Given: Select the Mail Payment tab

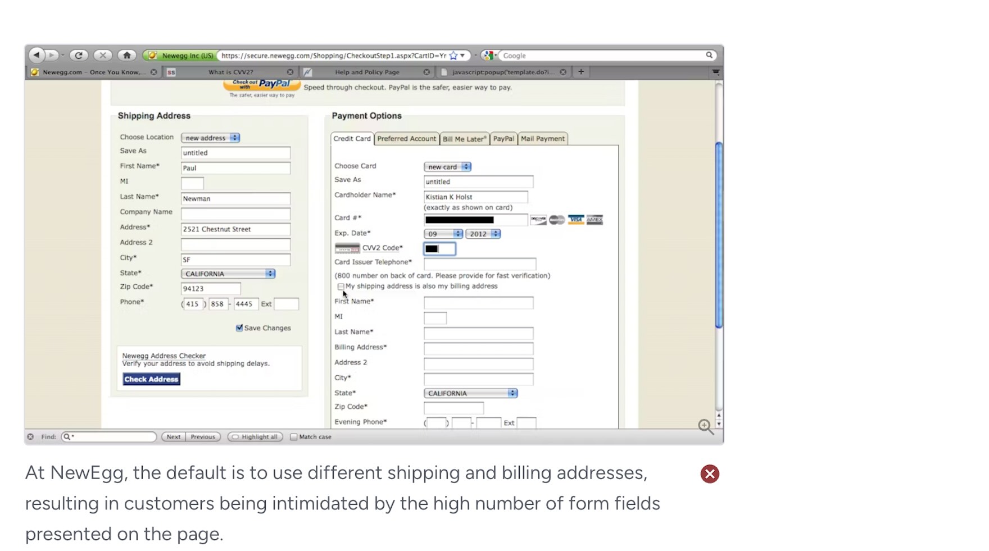Looking at the screenshot, I should coord(542,139).
